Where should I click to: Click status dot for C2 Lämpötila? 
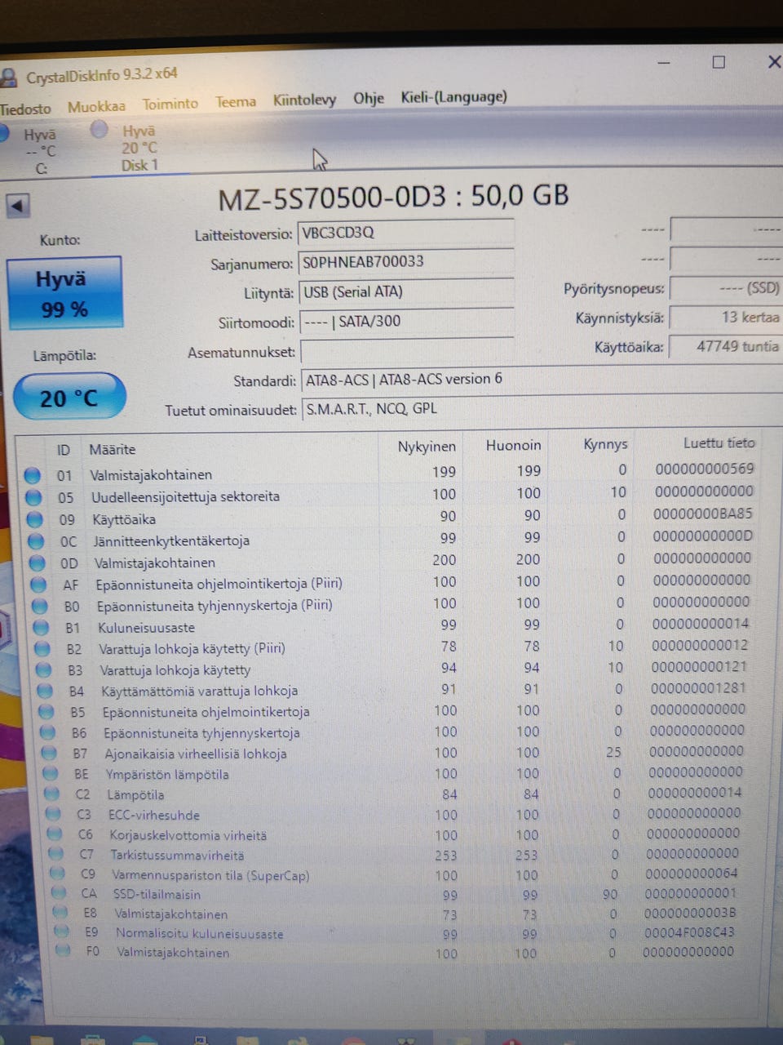click(52, 794)
